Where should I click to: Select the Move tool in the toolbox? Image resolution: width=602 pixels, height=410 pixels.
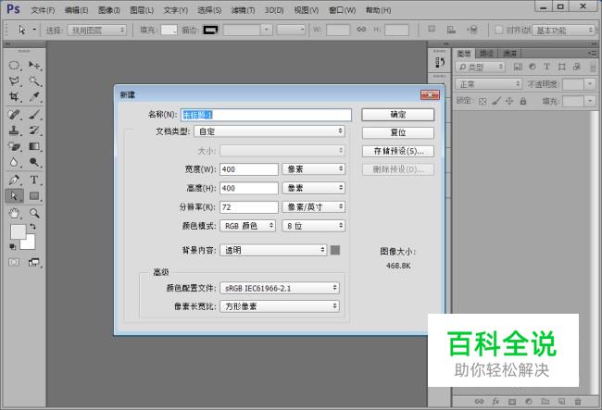[x=34, y=65]
